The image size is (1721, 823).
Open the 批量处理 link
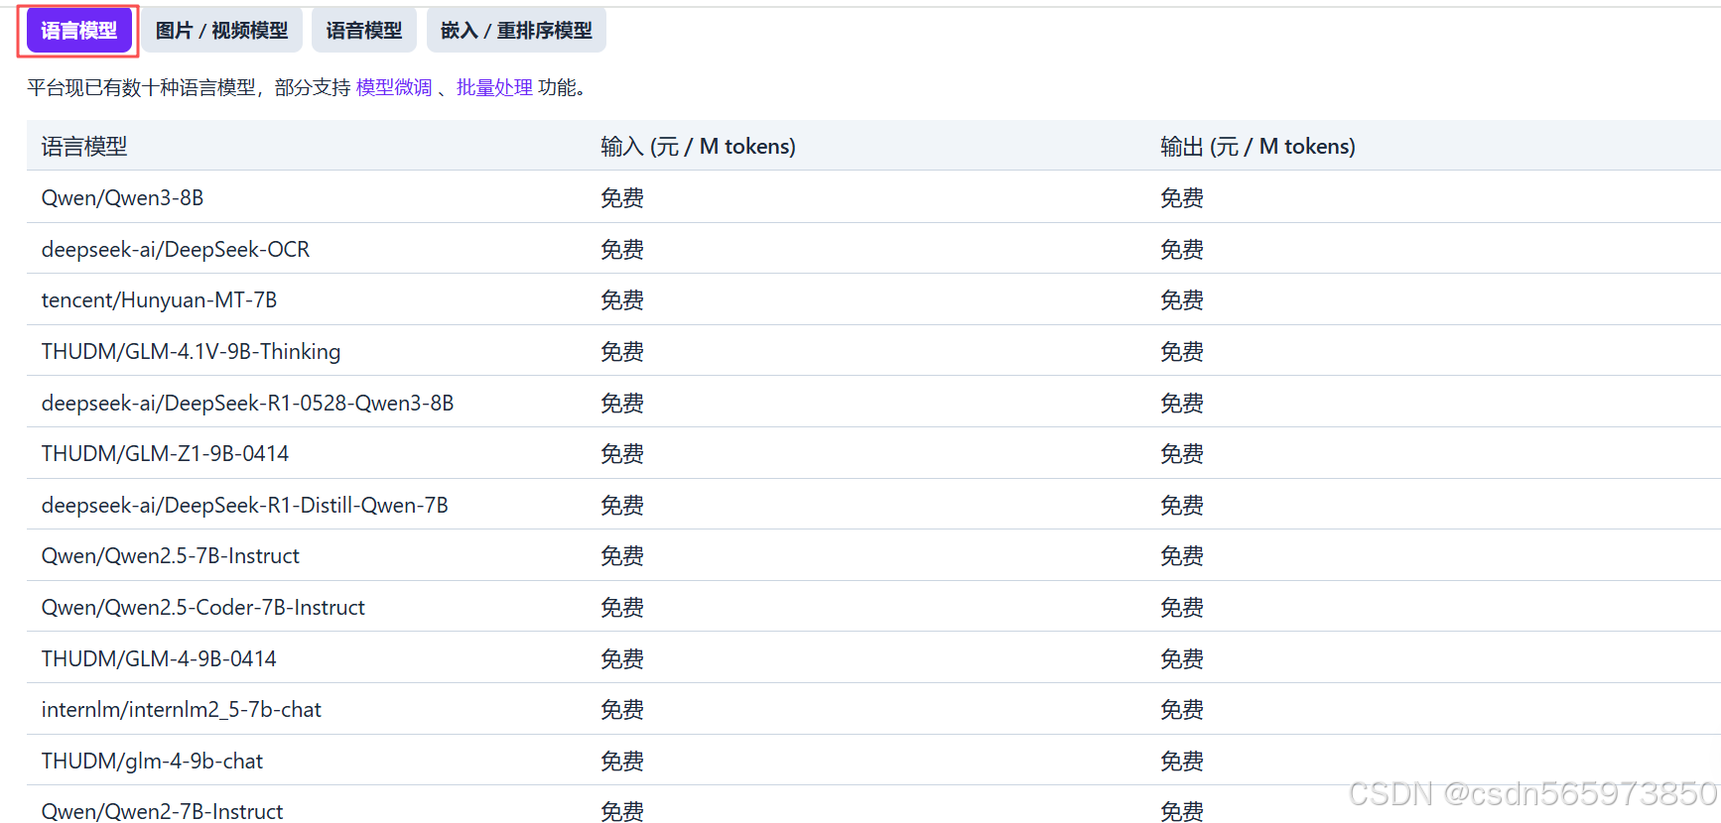point(494,87)
